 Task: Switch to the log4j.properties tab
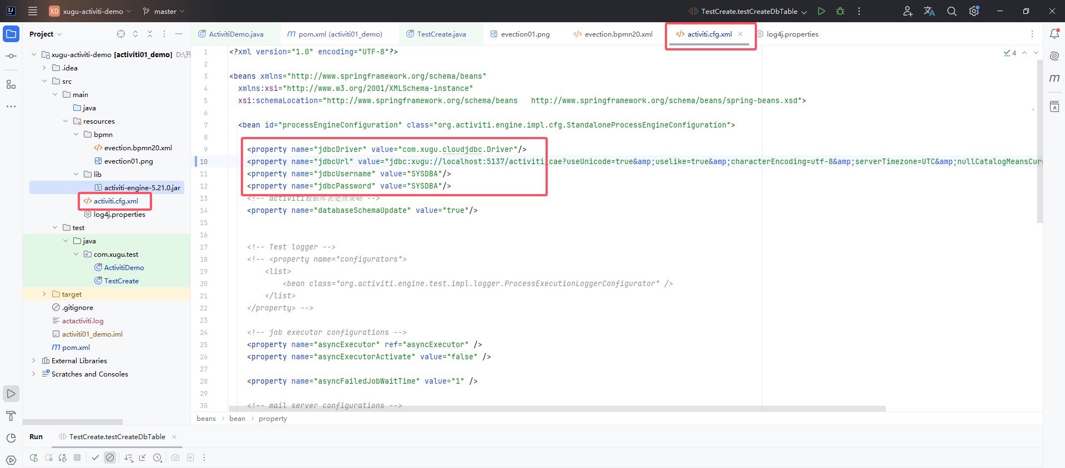click(x=792, y=34)
